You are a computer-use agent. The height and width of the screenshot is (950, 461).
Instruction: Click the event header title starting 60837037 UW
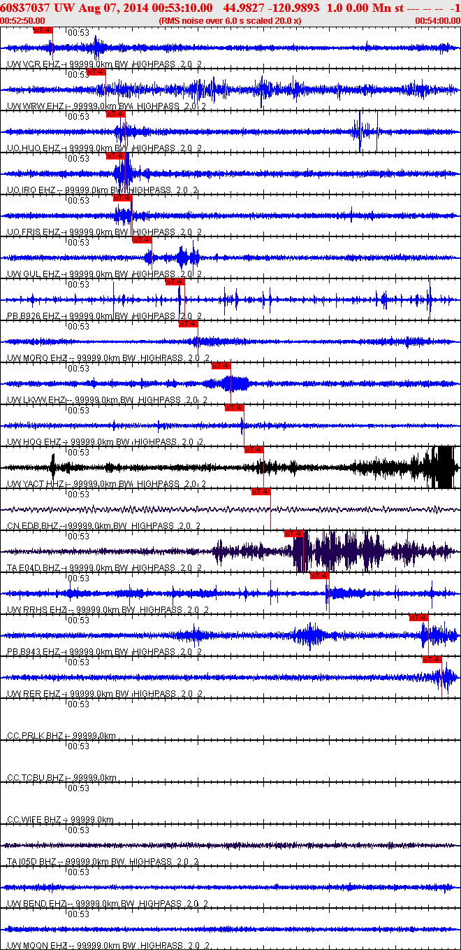tap(230, 8)
